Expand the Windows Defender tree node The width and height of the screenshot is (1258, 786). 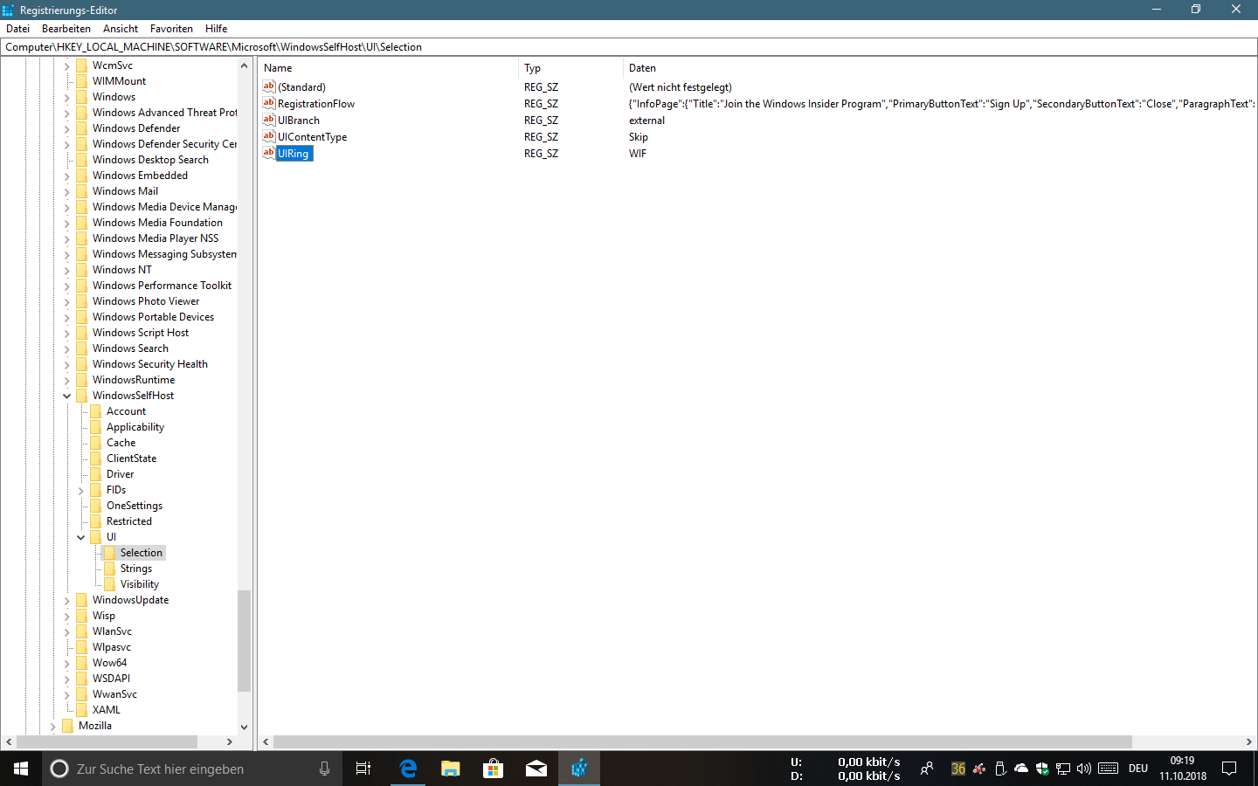click(66, 128)
